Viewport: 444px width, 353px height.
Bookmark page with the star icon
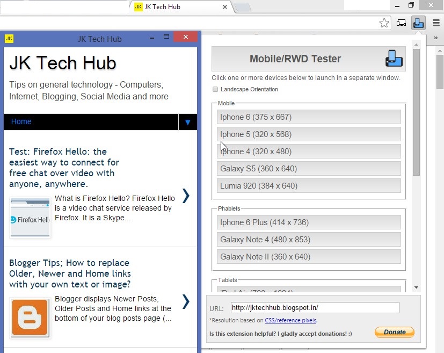(x=384, y=23)
